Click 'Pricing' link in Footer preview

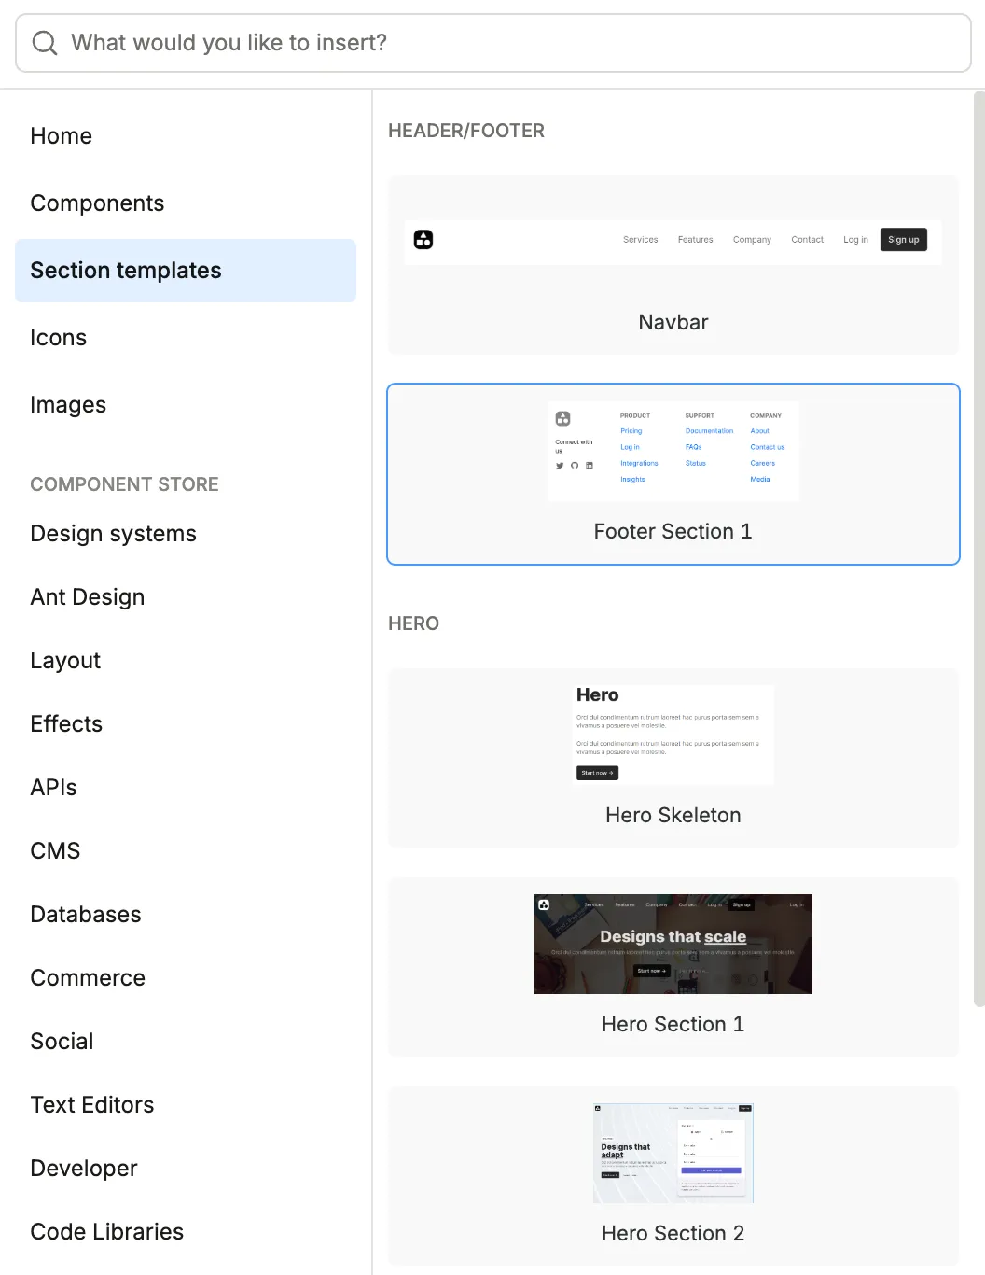[631, 431]
